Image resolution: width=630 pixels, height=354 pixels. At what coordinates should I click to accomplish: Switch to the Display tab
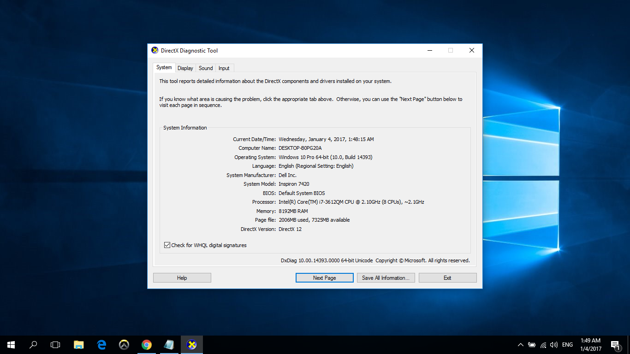point(185,68)
